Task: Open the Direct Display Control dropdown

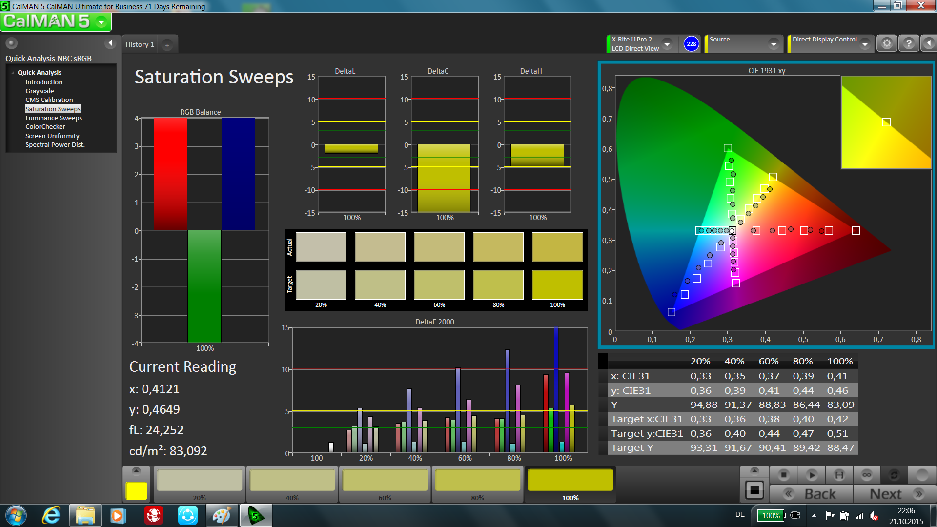Action: pyautogui.click(x=865, y=44)
